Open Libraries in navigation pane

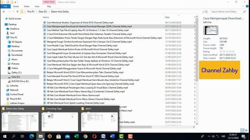14,86
